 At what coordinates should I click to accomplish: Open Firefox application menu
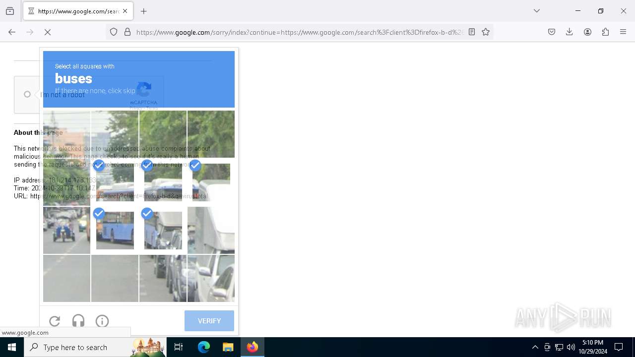click(x=623, y=32)
